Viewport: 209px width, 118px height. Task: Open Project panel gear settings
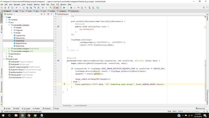point(48,14)
